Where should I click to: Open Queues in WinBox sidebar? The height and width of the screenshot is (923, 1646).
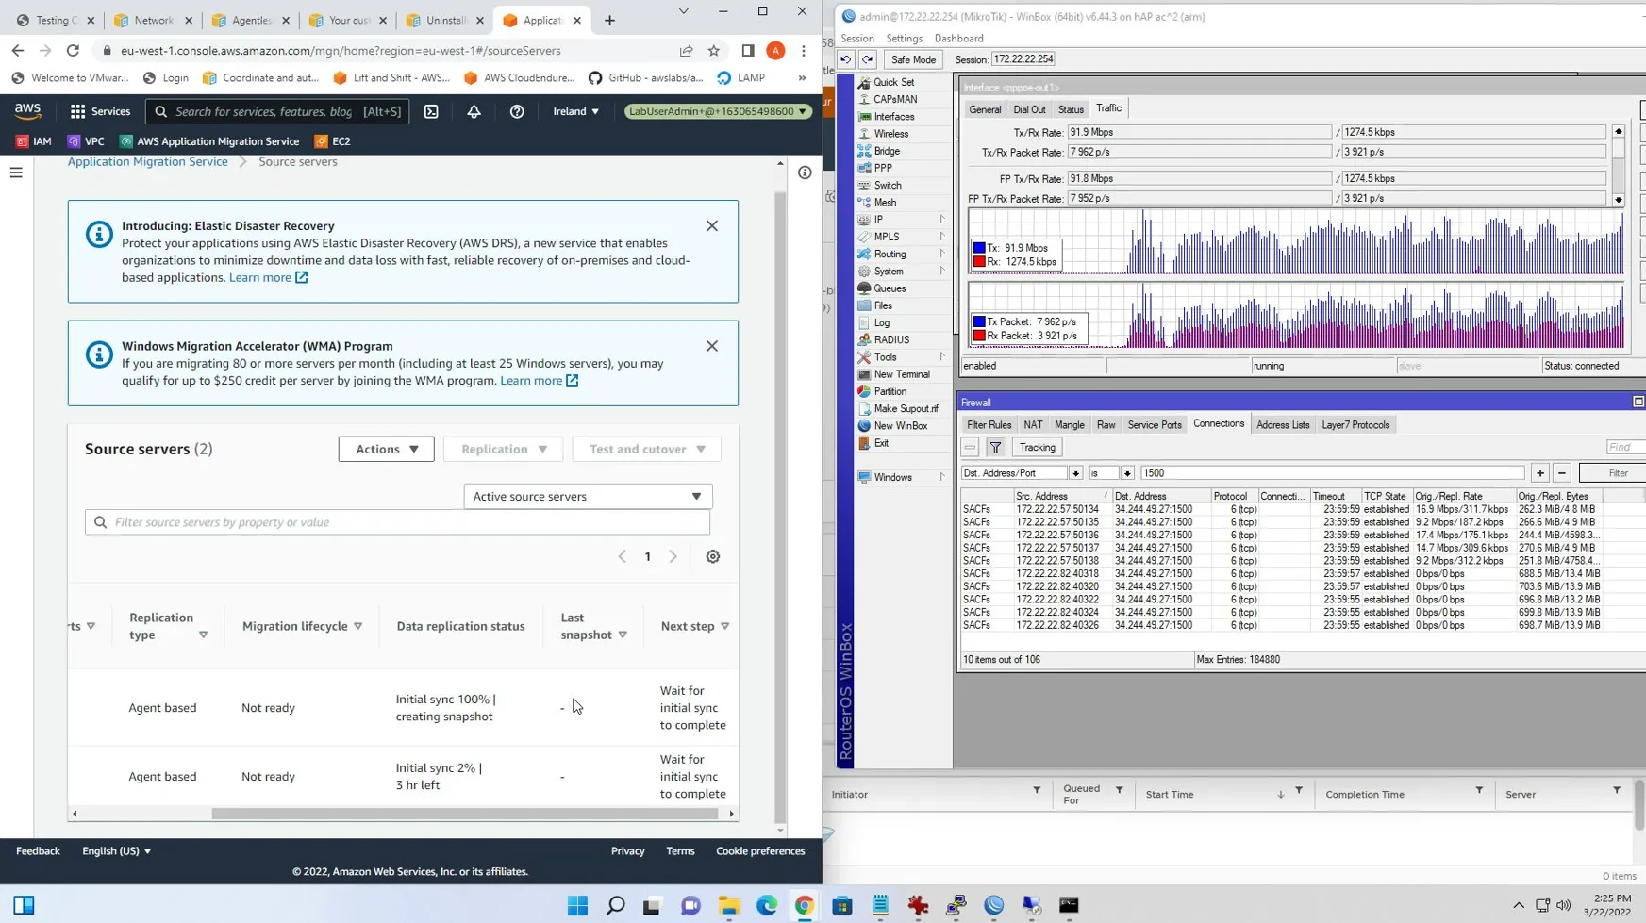(890, 288)
